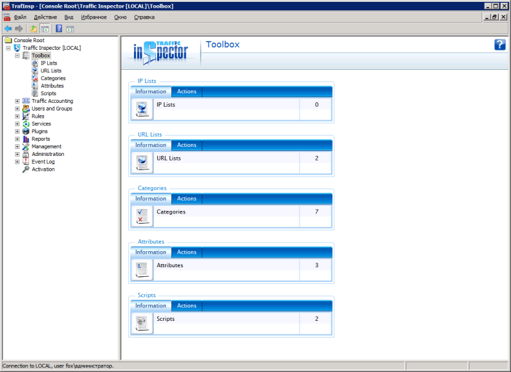This screenshot has width=511, height=372.
Task: Select Attributes in the tree
Action: point(52,86)
